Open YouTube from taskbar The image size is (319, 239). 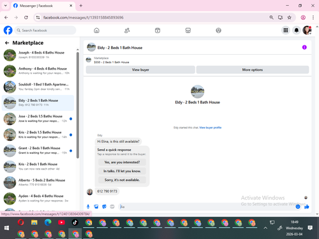(61, 222)
